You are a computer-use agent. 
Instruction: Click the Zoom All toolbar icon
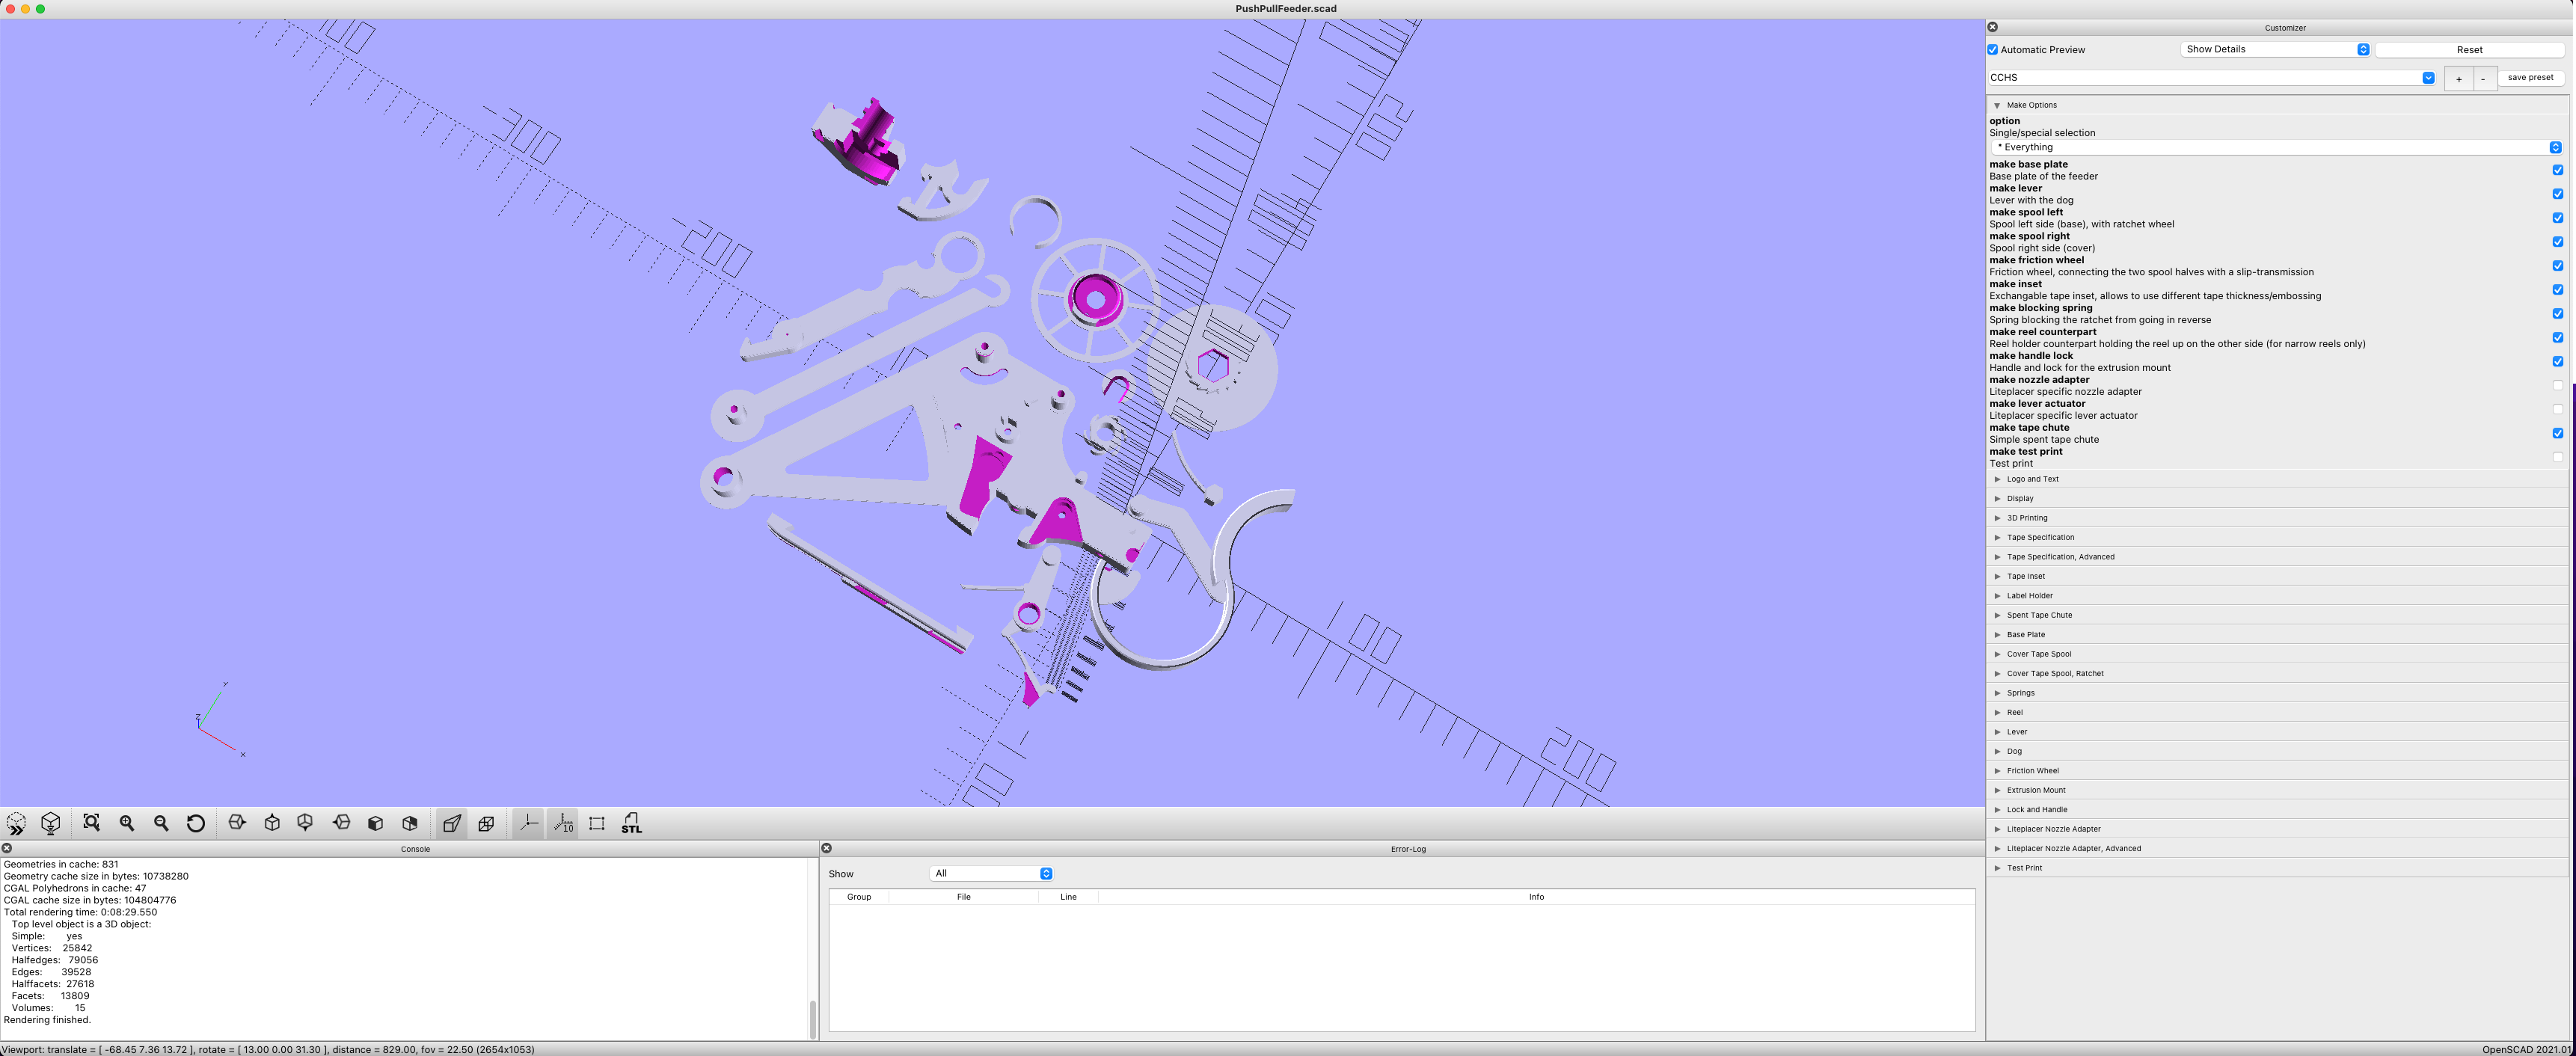90,823
